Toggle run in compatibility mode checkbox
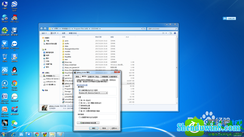 [80, 90]
